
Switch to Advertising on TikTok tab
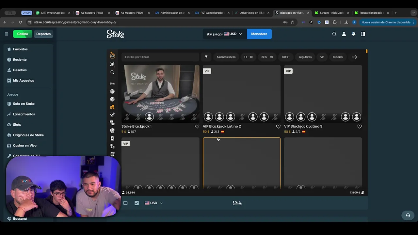pos(252,13)
